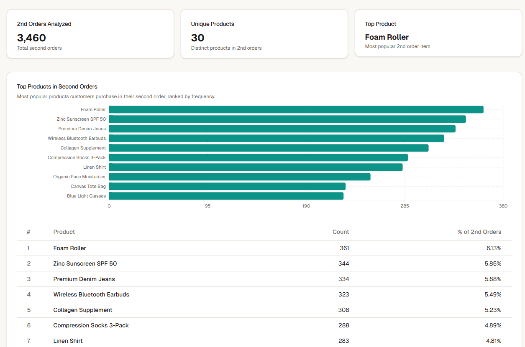Click the Organic Face Moisturizer label
This screenshot has height=347, width=525.
(x=79, y=177)
